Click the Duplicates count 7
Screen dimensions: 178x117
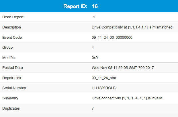coord(93,108)
